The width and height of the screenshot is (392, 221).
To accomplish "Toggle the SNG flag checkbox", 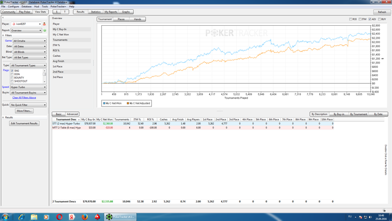I will (12, 71).
